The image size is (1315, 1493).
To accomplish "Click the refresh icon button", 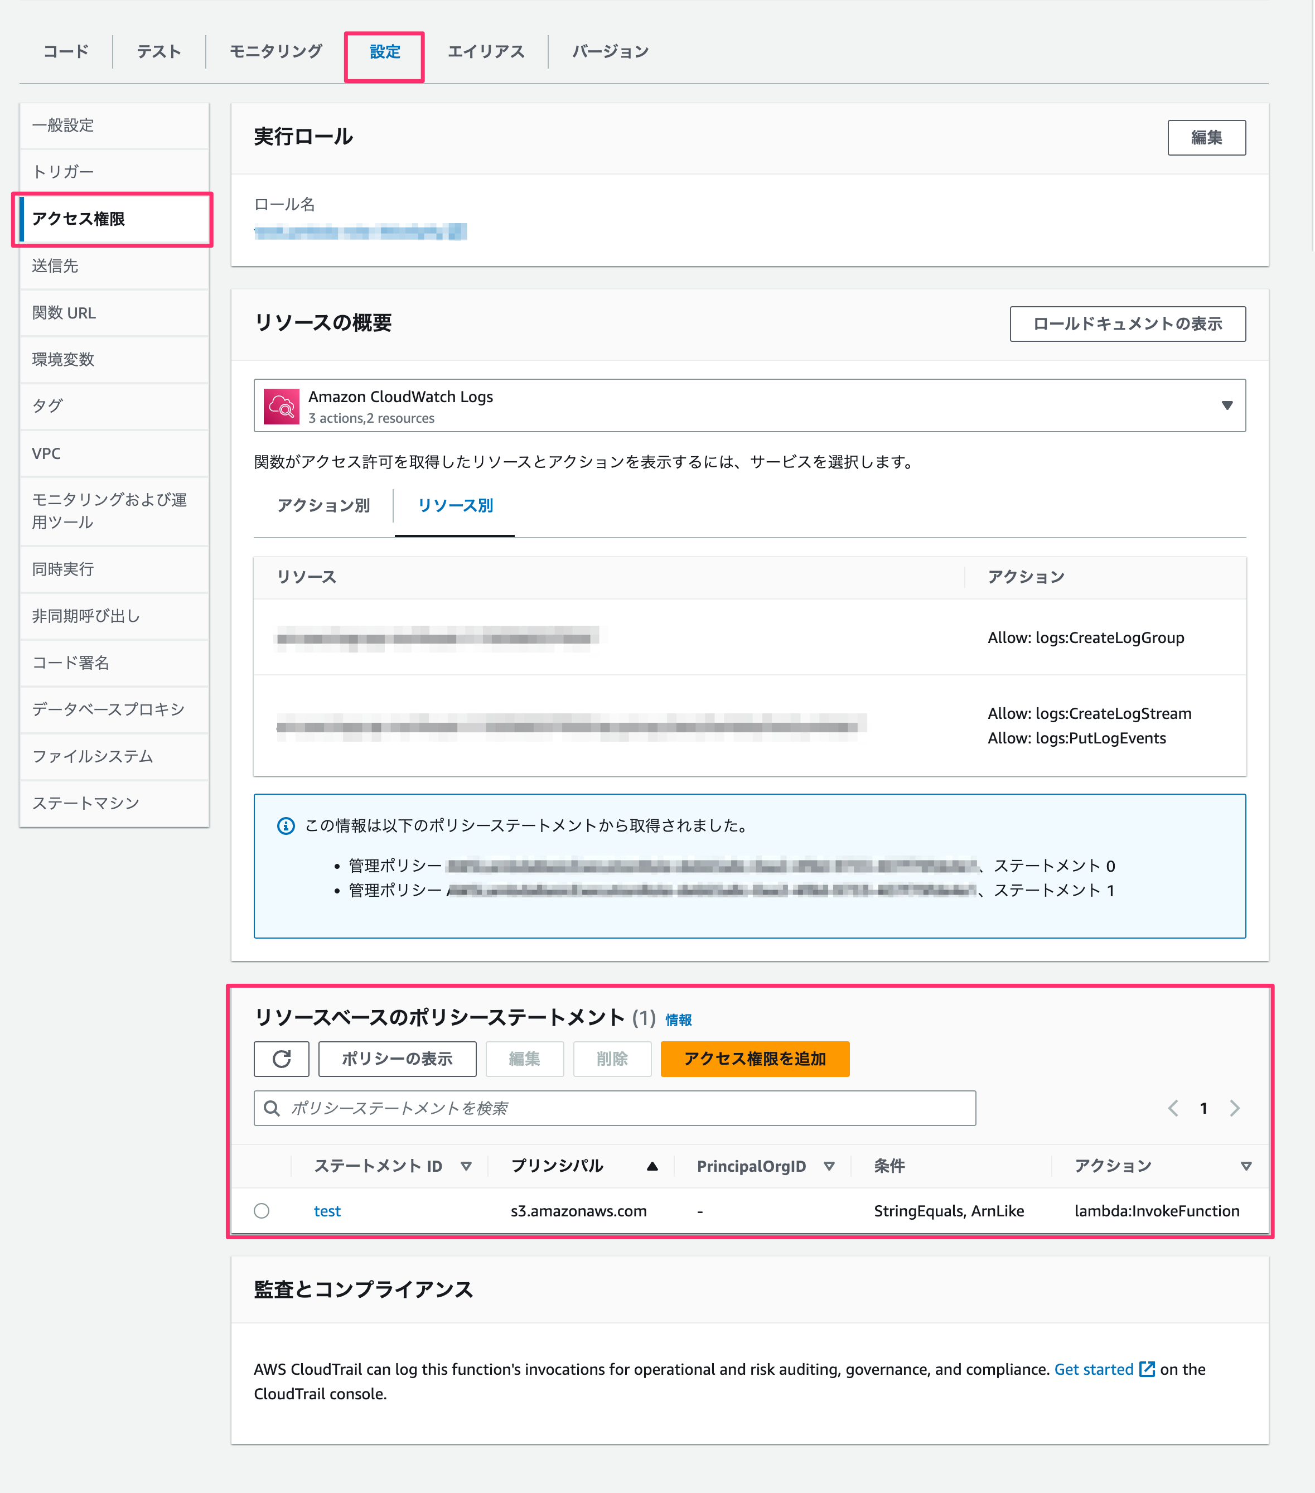I will [281, 1059].
